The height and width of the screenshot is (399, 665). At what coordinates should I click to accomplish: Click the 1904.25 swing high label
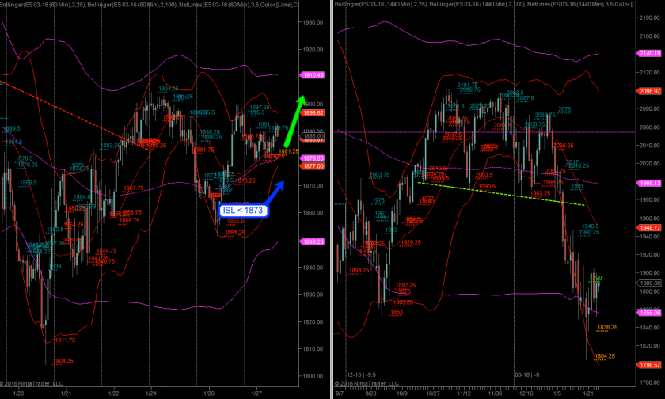(169, 89)
